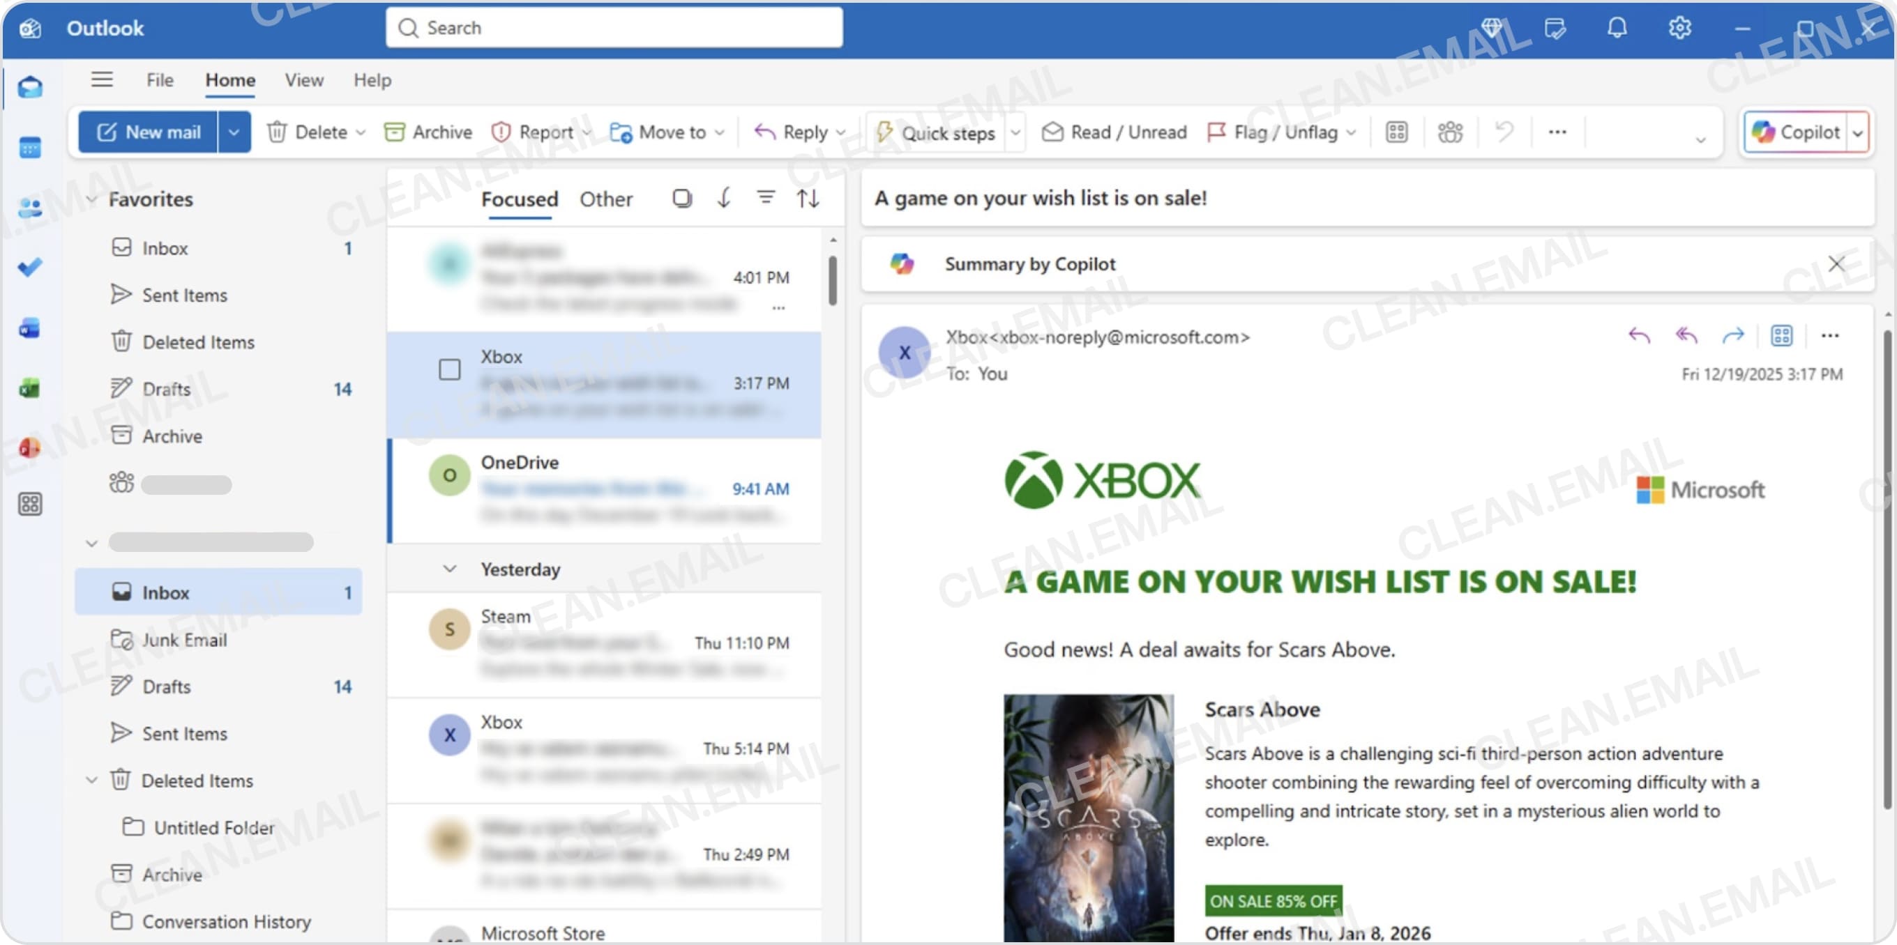Screen dimensions: 1897x945
Task: Click the sort order icon above the inbox
Action: [x=808, y=198]
